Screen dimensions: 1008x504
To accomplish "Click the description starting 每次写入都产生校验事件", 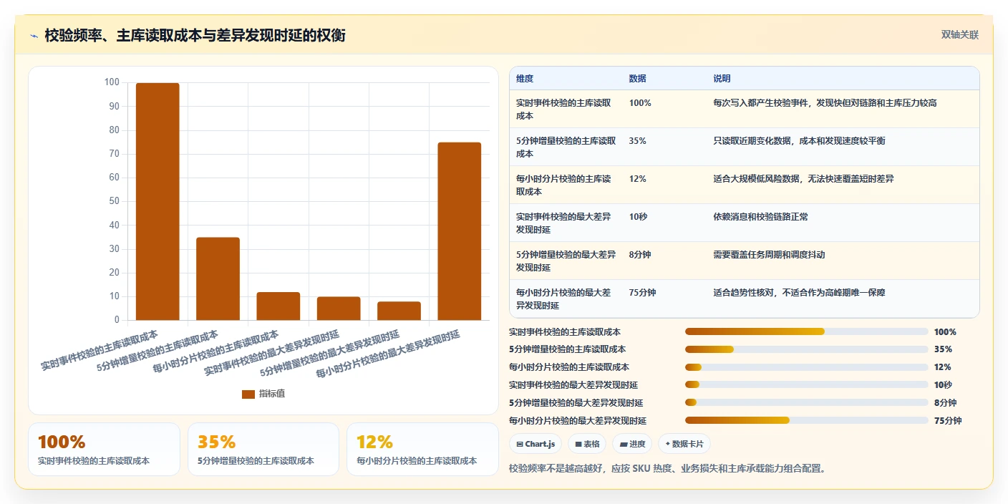I will tap(825, 103).
